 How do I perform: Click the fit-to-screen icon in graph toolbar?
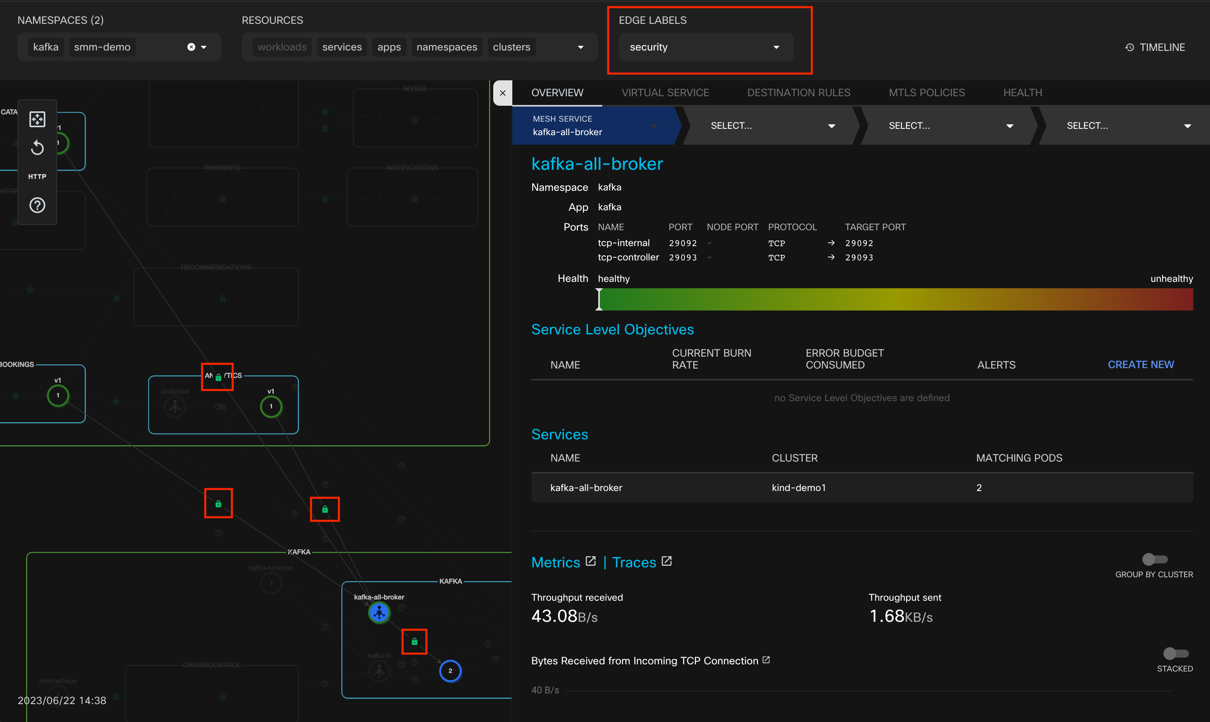(37, 119)
